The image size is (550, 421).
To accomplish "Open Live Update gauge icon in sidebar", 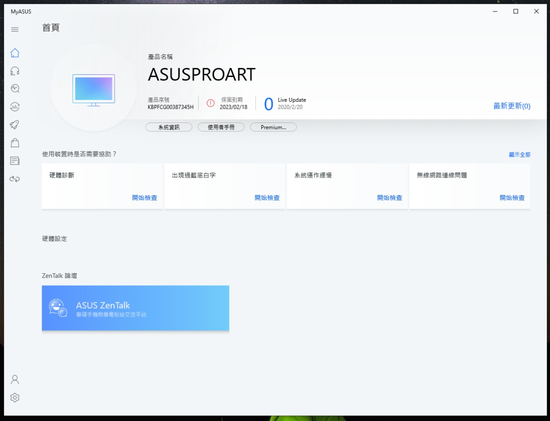I will click(x=15, y=107).
